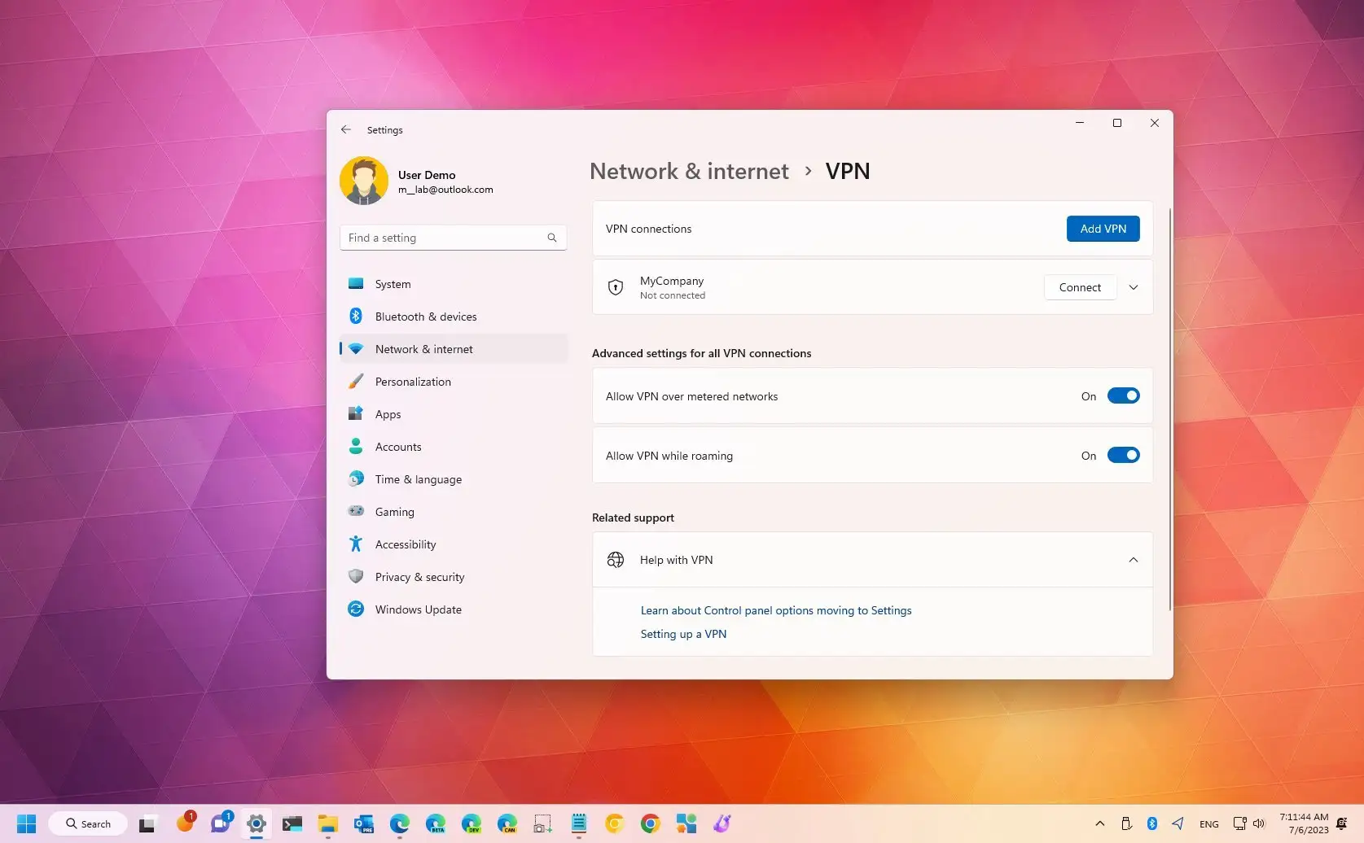Click inside the Find a setting search box

[x=440, y=238]
